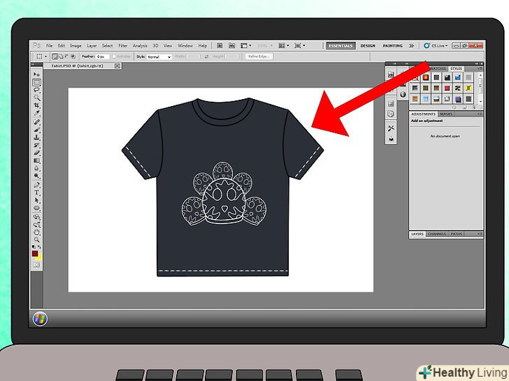Select the Horizontal Type tool

tap(37, 192)
